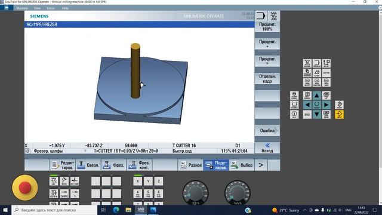Click the cursor up arrow key
Image resolution: width=382 pixels, height=215 pixels.
(x=316, y=96)
